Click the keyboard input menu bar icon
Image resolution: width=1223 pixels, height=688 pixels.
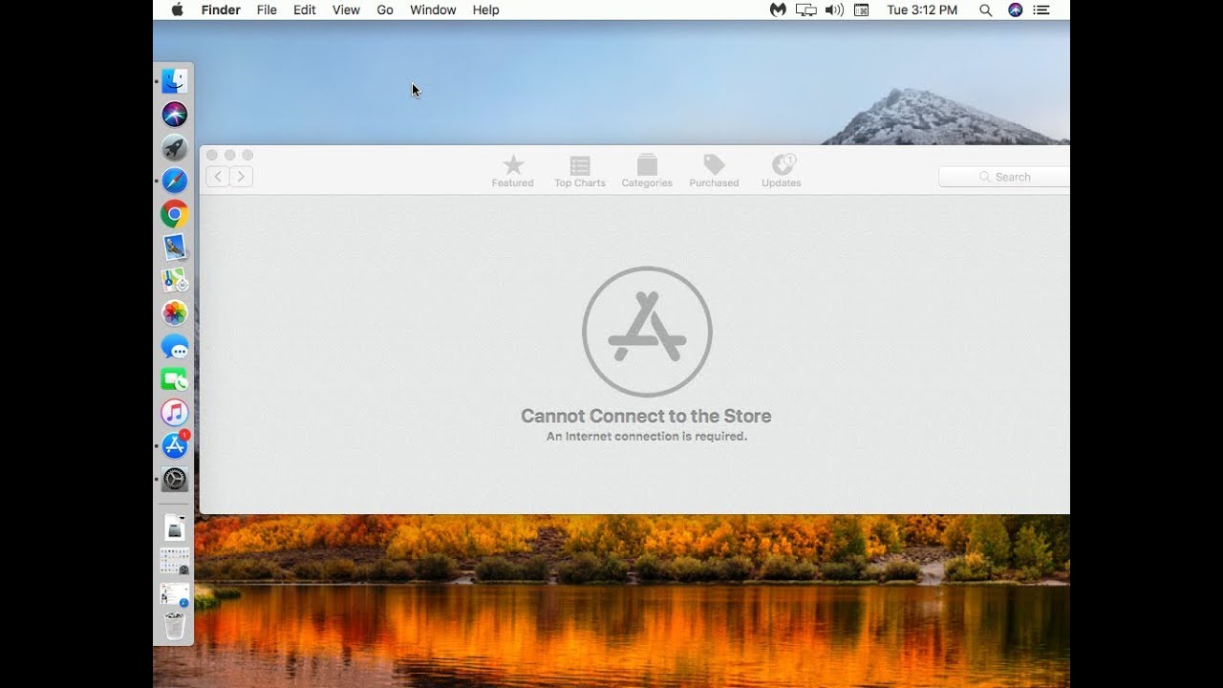click(x=862, y=10)
